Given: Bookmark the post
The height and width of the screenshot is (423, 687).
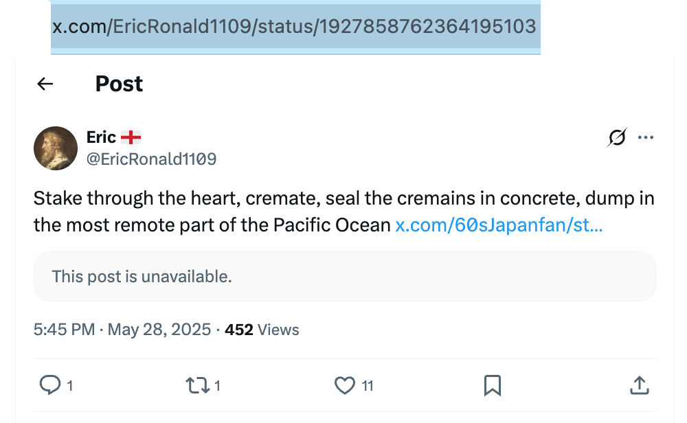Looking at the screenshot, I should [x=493, y=386].
